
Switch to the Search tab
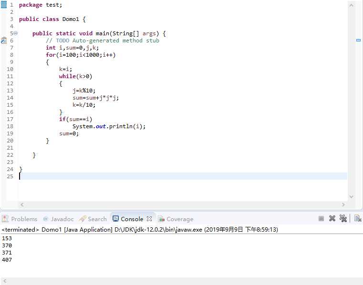(x=93, y=219)
